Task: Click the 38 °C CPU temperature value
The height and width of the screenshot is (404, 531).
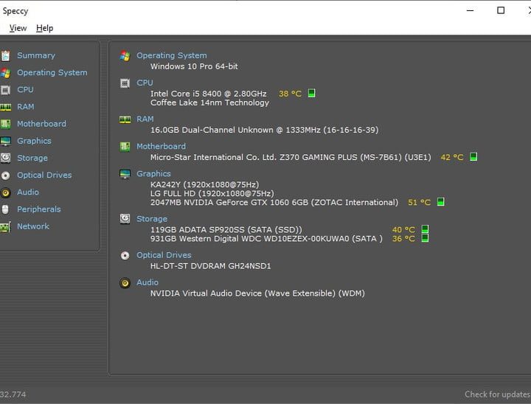Action: tap(290, 94)
